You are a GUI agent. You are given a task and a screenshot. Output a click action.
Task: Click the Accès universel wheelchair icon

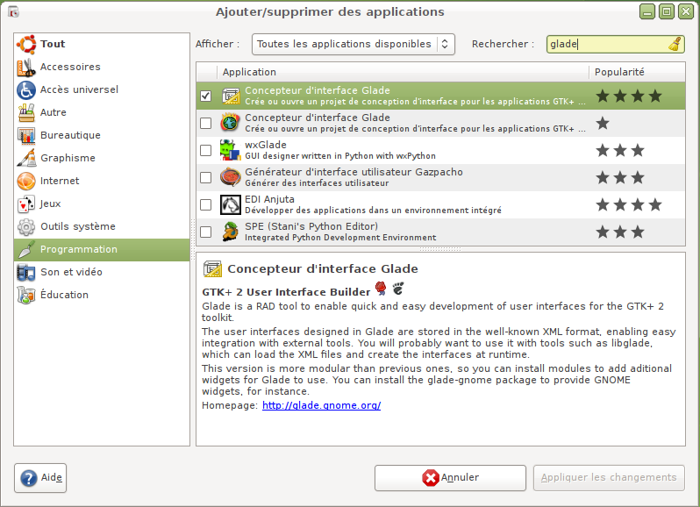[26, 89]
